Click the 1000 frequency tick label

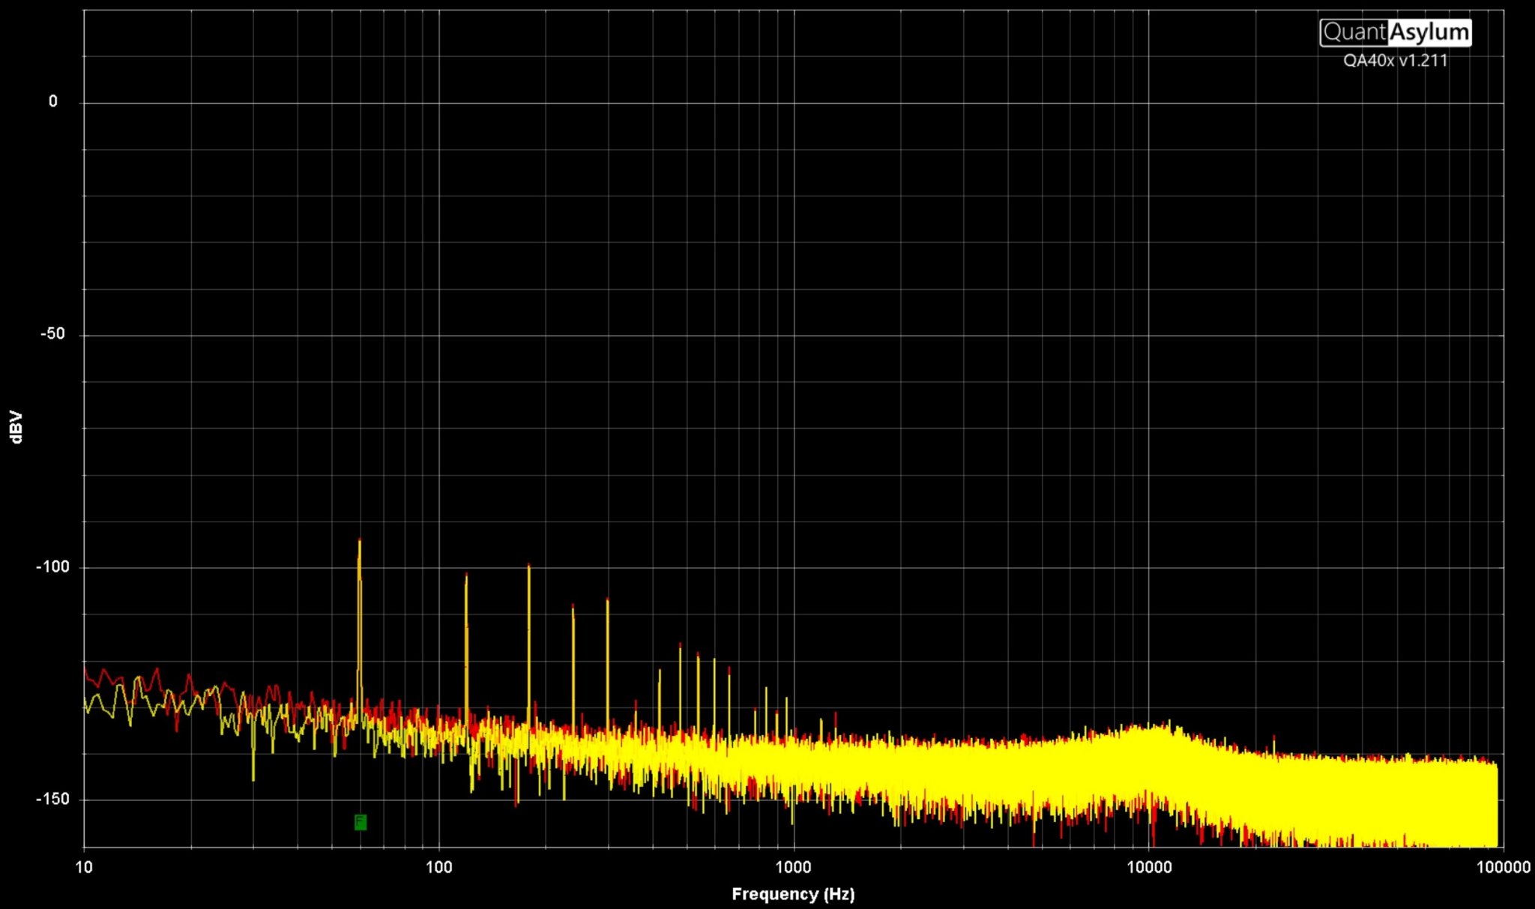[793, 867]
